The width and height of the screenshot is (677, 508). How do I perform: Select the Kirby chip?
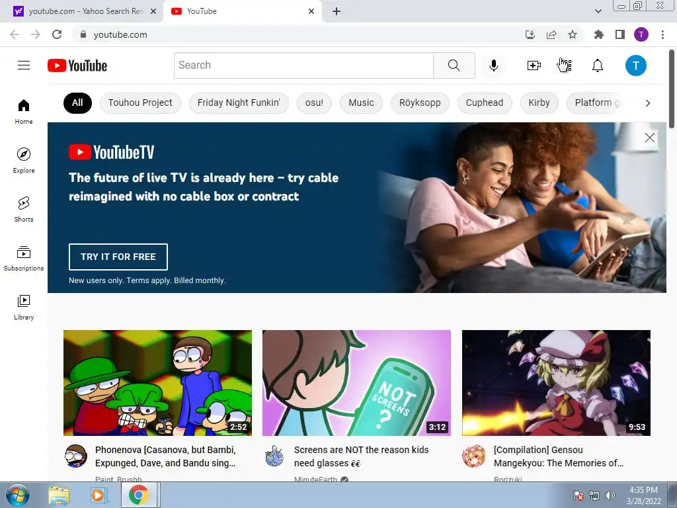539,103
